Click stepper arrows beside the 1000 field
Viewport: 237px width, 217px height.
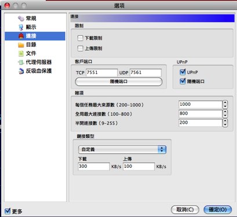pyautogui.click(x=225, y=105)
